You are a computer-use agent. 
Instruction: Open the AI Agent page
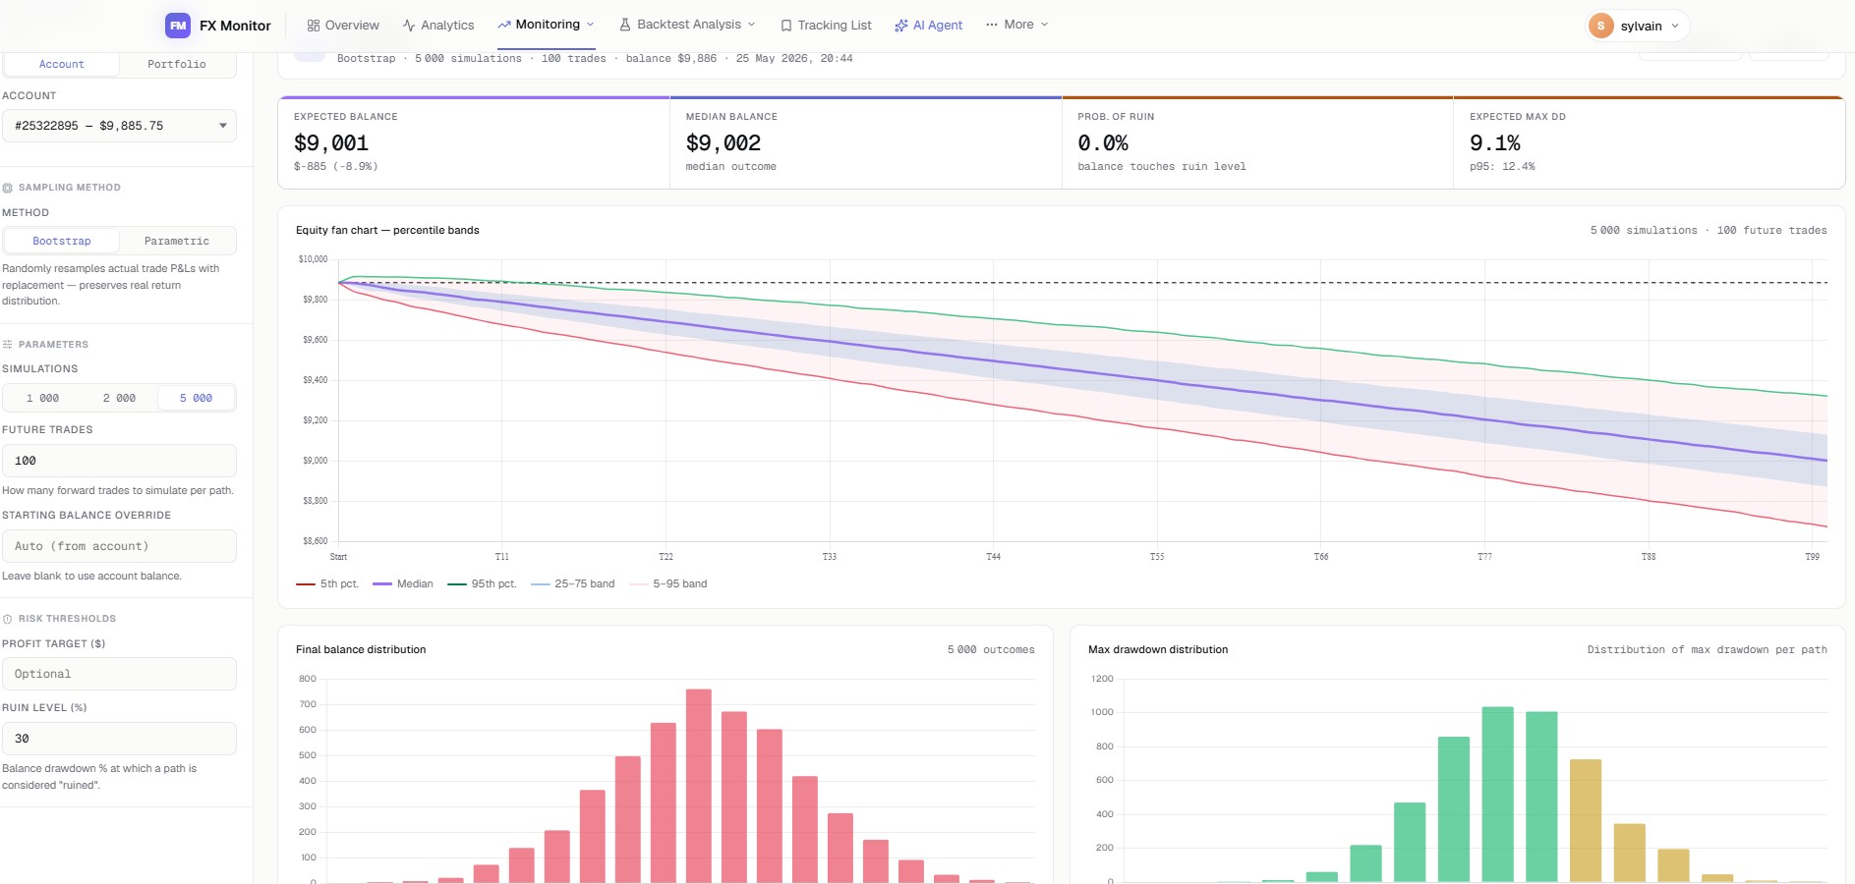click(x=928, y=26)
